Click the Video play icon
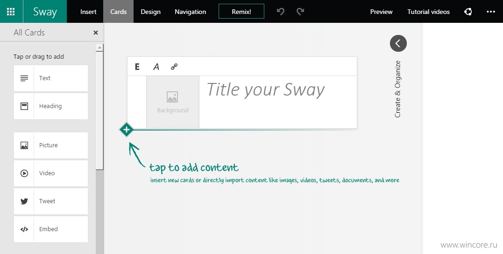 (x=24, y=173)
